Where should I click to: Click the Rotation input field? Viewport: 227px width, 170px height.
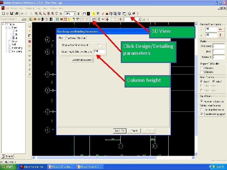coord(218,57)
